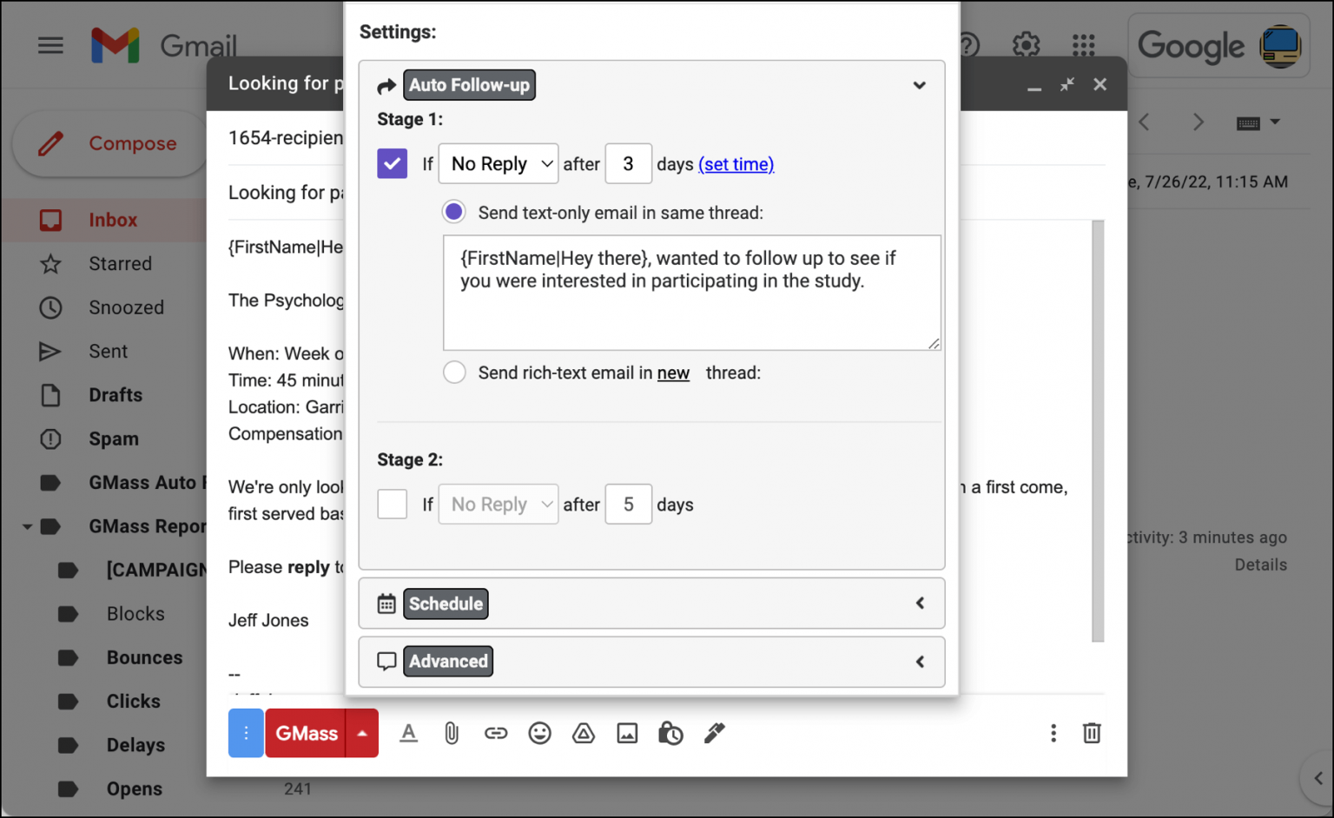1334x818 pixels.
Task: Toggle confidential mode for the email
Action: point(670,733)
